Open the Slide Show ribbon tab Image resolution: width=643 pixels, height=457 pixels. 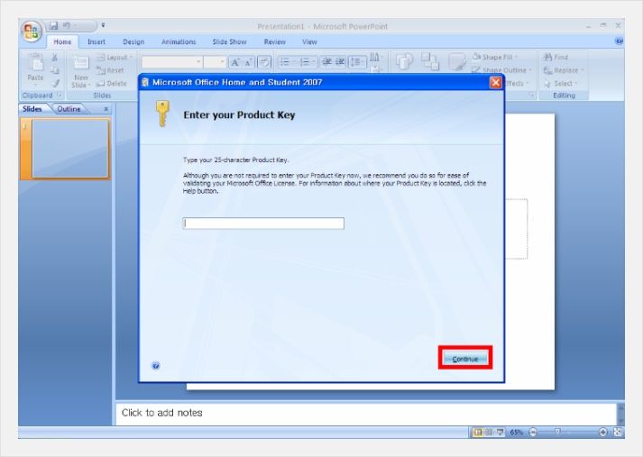pos(229,41)
